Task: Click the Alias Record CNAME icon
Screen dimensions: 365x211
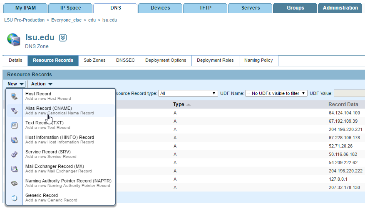Action: [14, 111]
